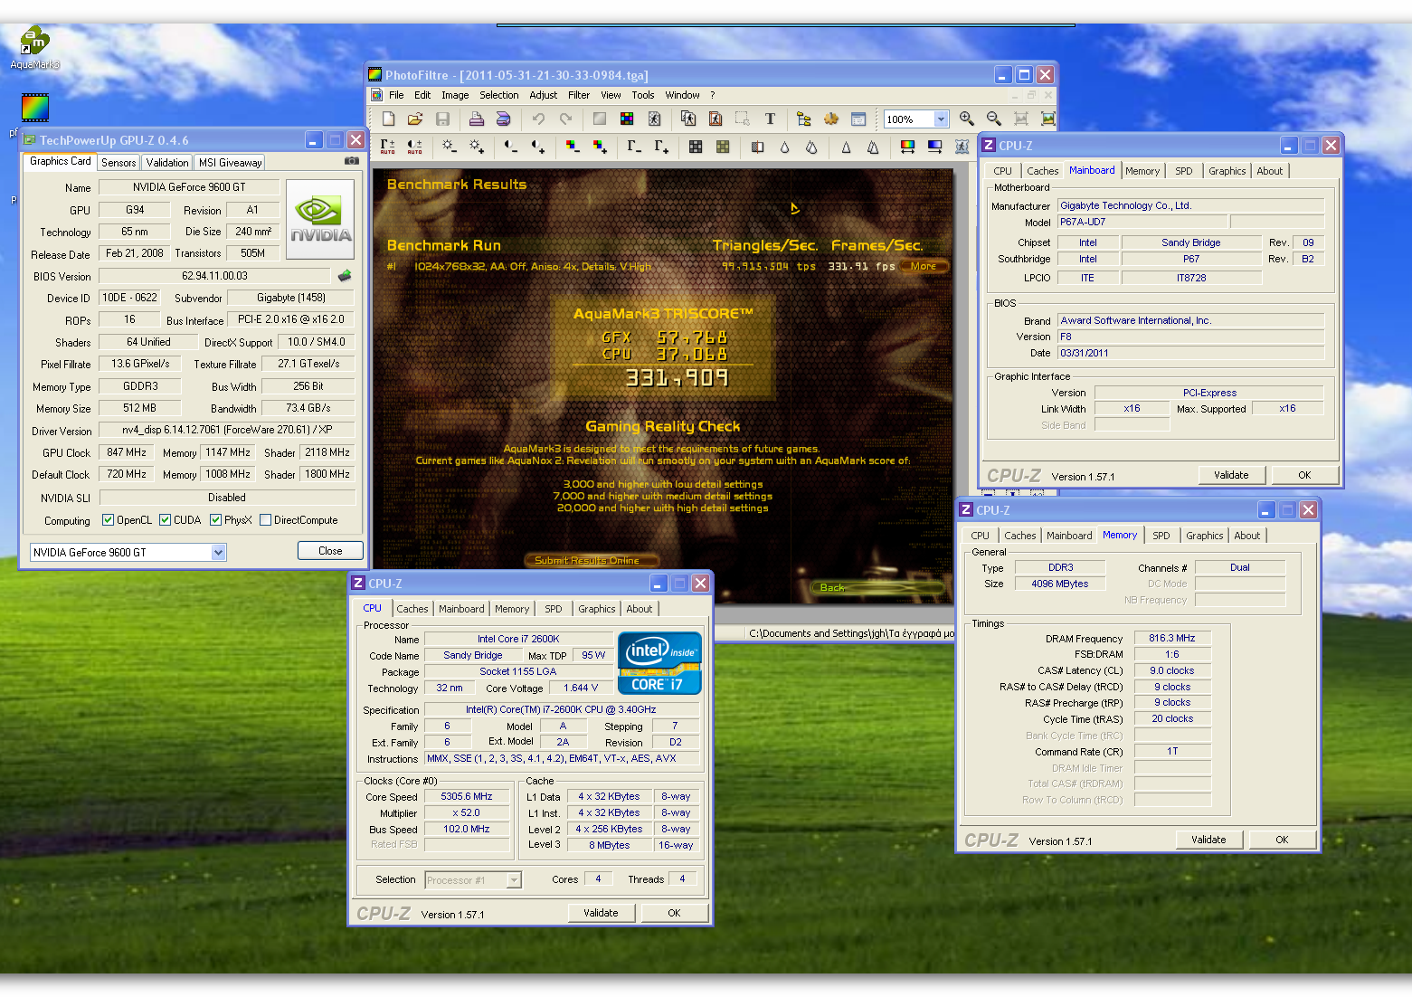This screenshot has width=1412, height=997.
Task: Click the scanner import icon in PhotoFiltre
Action: tap(504, 119)
